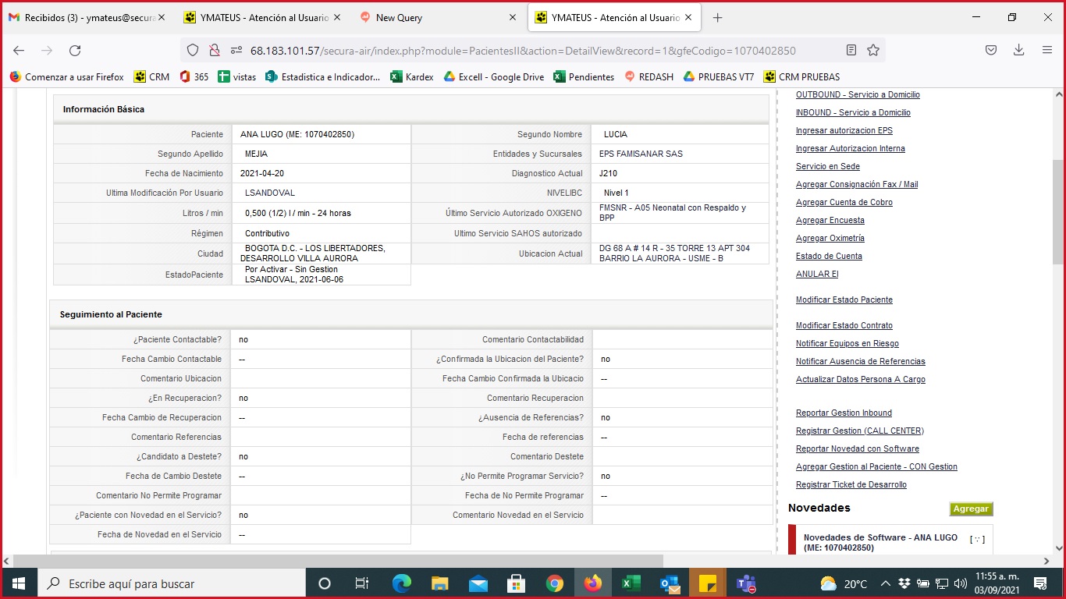Click Agregar Cuenta de Cobro link
This screenshot has width=1066, height=599.
tap(844, 202)
